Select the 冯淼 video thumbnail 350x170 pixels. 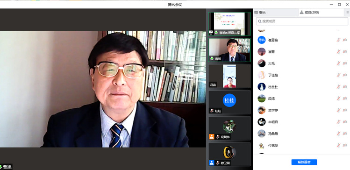(x=229, y=76)
